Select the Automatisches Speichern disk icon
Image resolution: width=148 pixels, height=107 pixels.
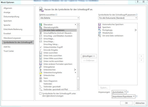point(100,24)
